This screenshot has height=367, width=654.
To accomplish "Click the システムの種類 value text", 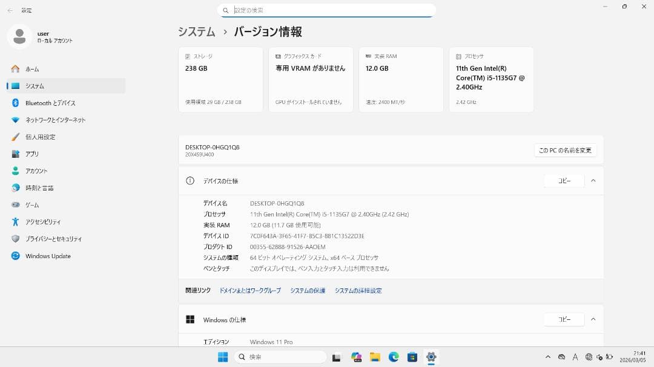I will click(x=314, y=258).
